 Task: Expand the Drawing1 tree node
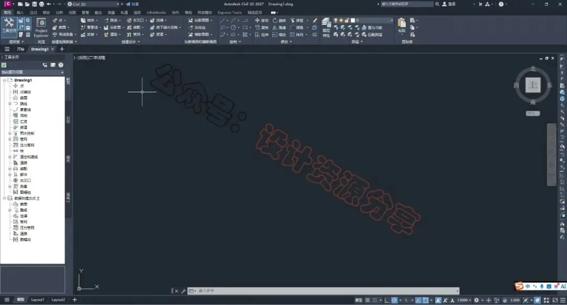coord(4,80)
